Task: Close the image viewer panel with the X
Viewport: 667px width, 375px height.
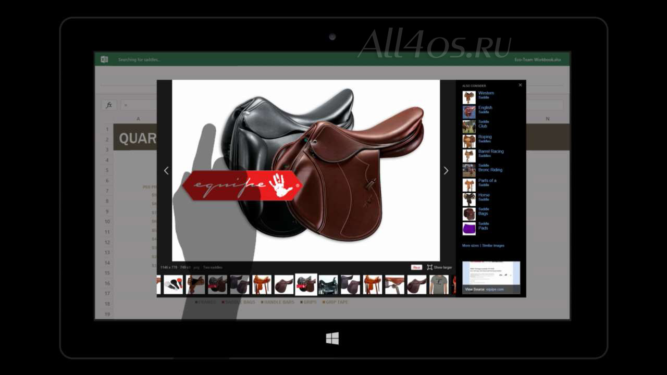Action: [x=520, y=85]
